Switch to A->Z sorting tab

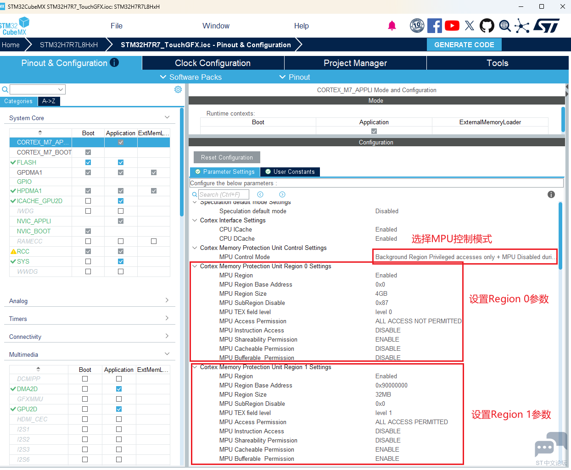pos(49,101)
